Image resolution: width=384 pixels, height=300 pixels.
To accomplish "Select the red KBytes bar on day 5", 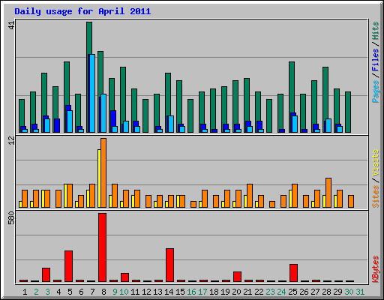I will [x=68, y=266].
